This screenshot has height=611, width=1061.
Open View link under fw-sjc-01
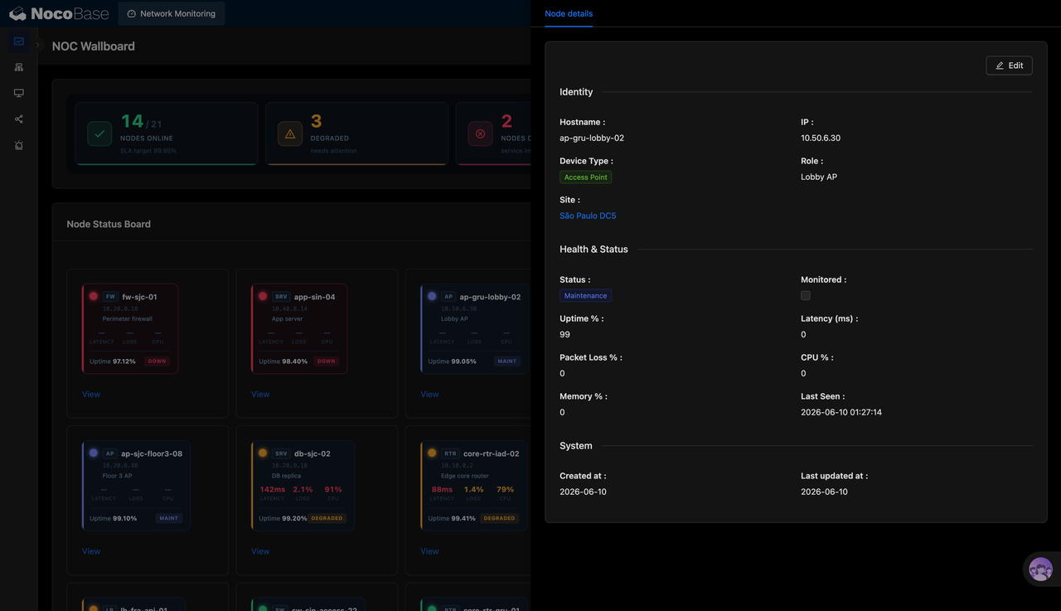[91, 395]
